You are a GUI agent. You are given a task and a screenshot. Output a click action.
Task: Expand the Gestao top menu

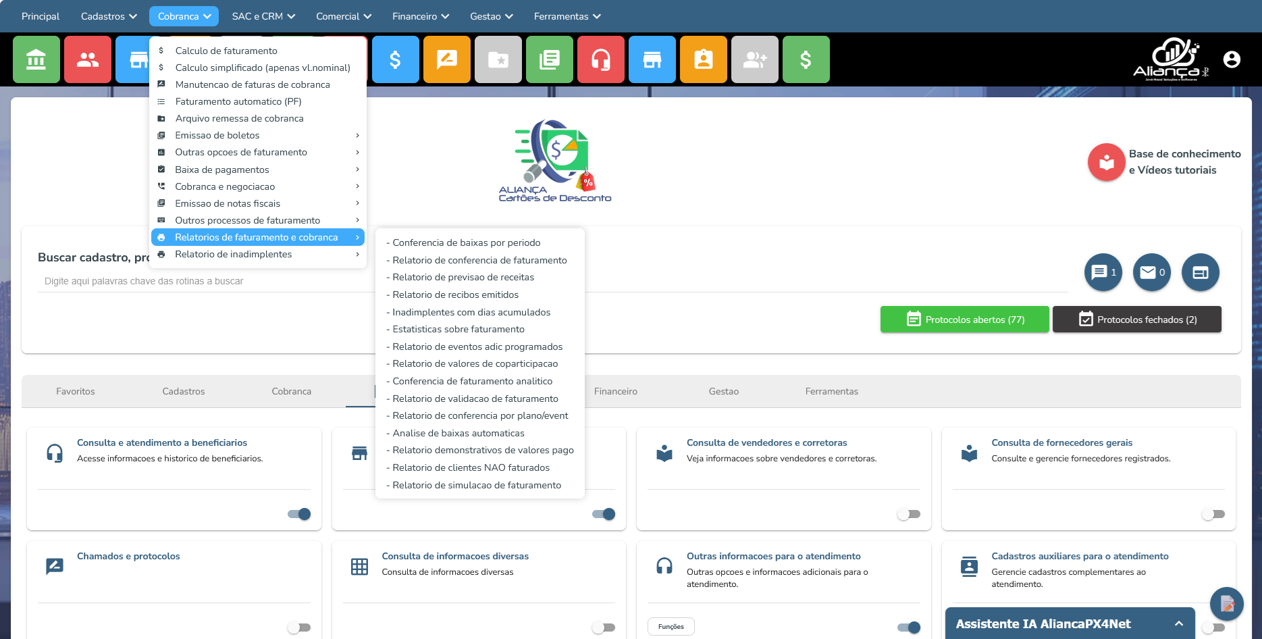click(x=492, y=16)
